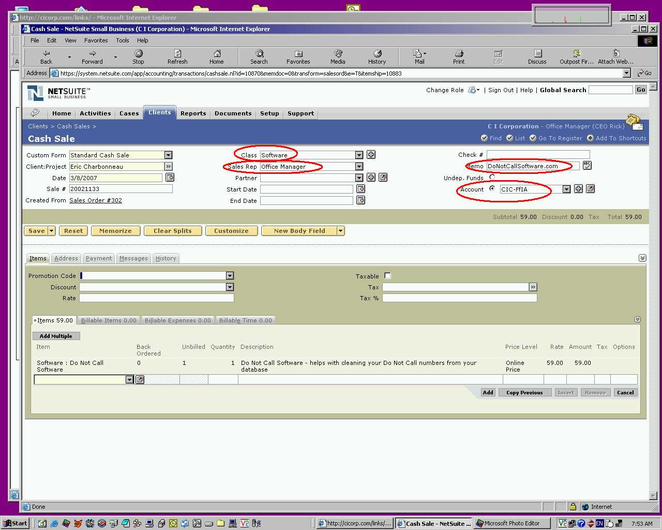The width and height of the screenshot is (662, 530).
Task: Open the Sales Order #302 link
Action: [x=96, y=200]
